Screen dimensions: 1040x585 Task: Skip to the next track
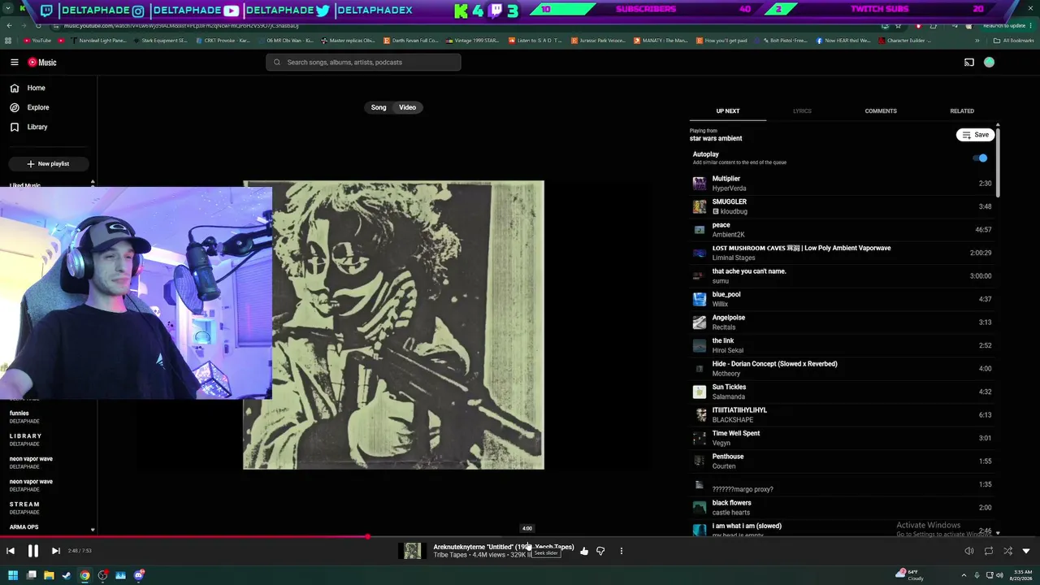click(55, 551)
